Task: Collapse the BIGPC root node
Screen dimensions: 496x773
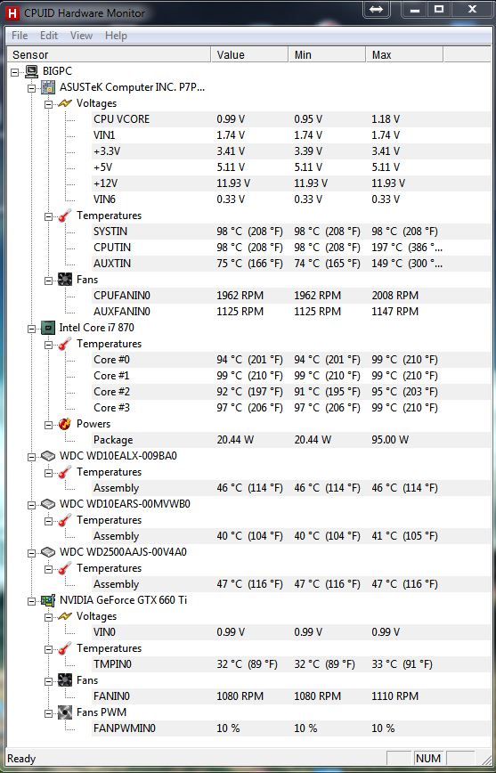Action: pyautogui.click(x=15, y=72)
